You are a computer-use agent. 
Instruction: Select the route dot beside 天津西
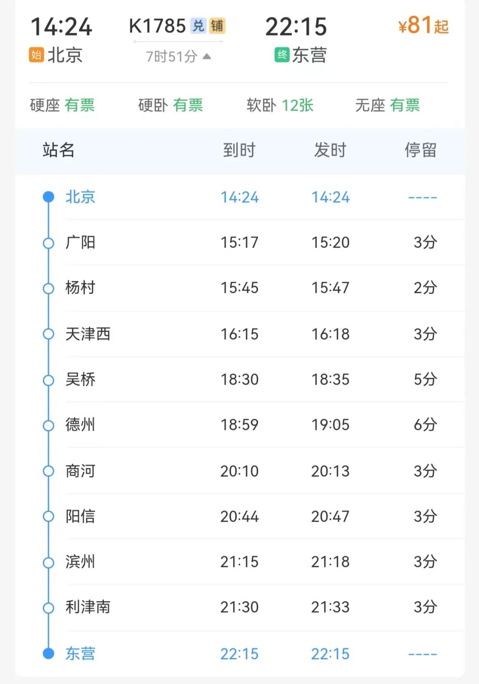coord(48,334)
